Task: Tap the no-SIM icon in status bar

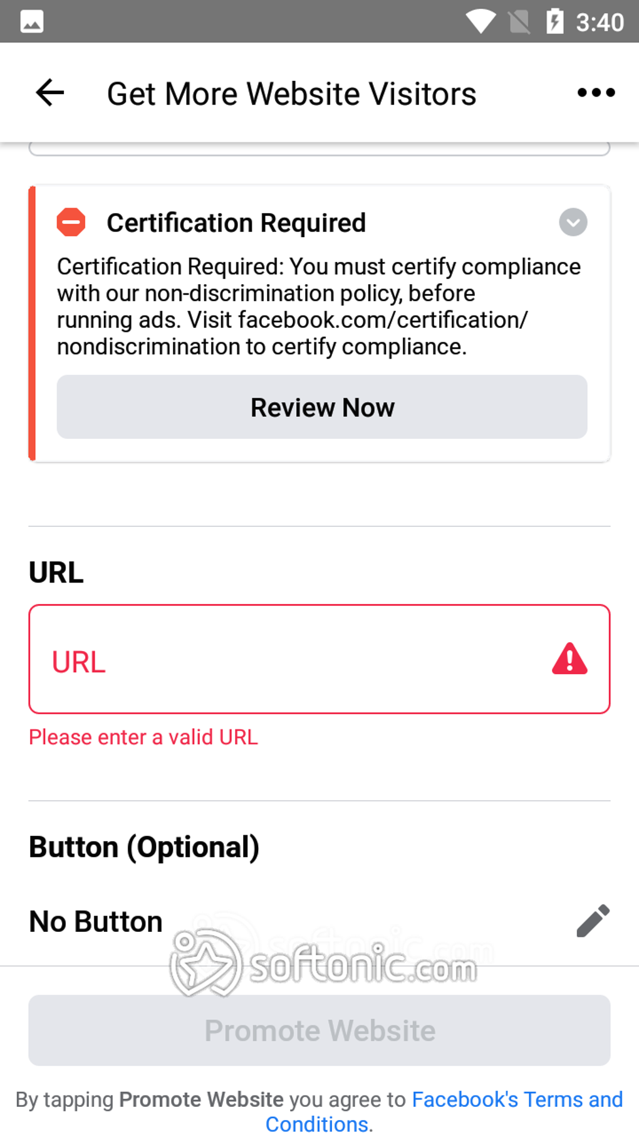Action: [x=519, y=22]
